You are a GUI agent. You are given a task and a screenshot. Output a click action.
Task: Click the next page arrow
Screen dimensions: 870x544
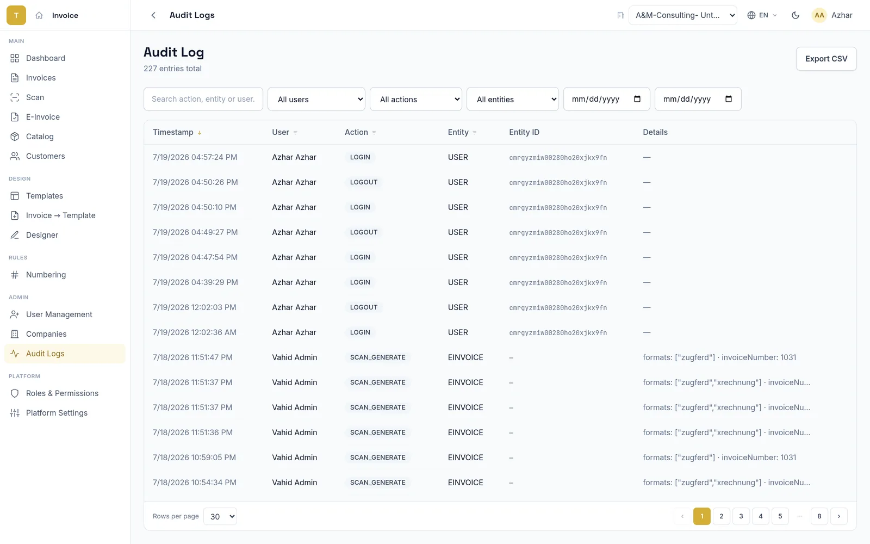(x=839, y=516)
